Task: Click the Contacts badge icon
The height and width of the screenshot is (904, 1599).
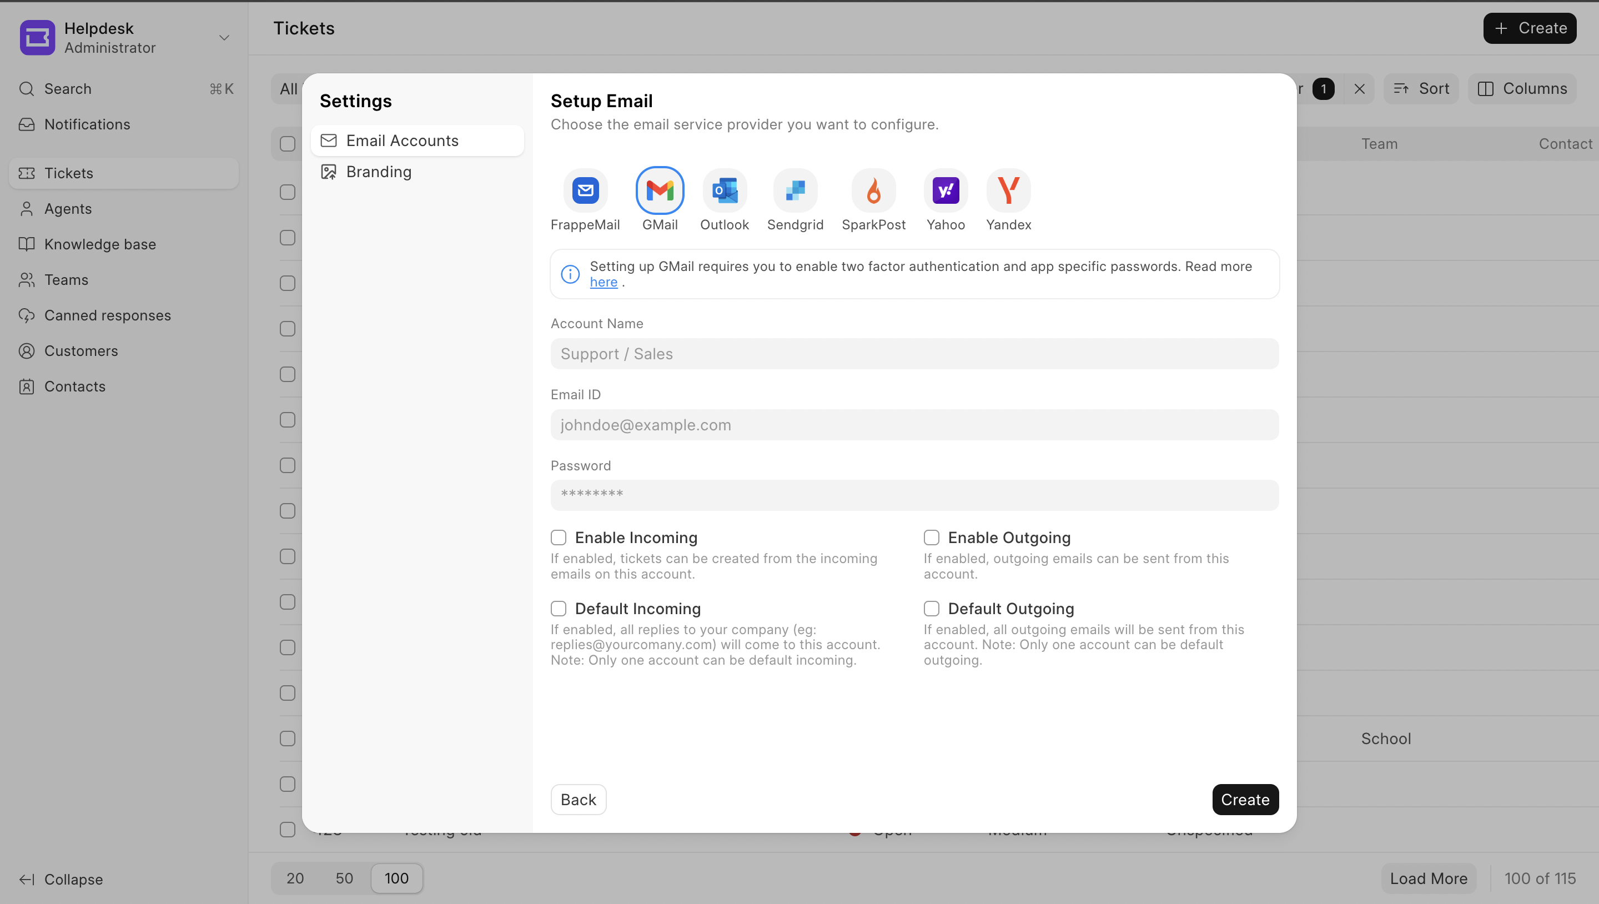Action: coord(27,387)
